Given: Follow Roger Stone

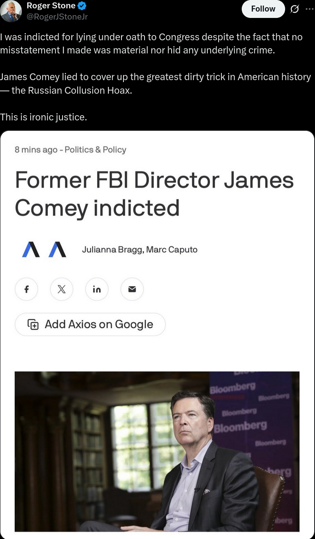Looking at the screenshot, I should pyautogui.click(x=263, y=9).
